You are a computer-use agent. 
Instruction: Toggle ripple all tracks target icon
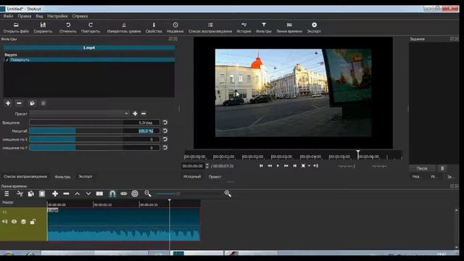point(135,194)
